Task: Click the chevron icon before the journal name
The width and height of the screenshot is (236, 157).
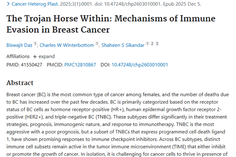Action: 8,4
